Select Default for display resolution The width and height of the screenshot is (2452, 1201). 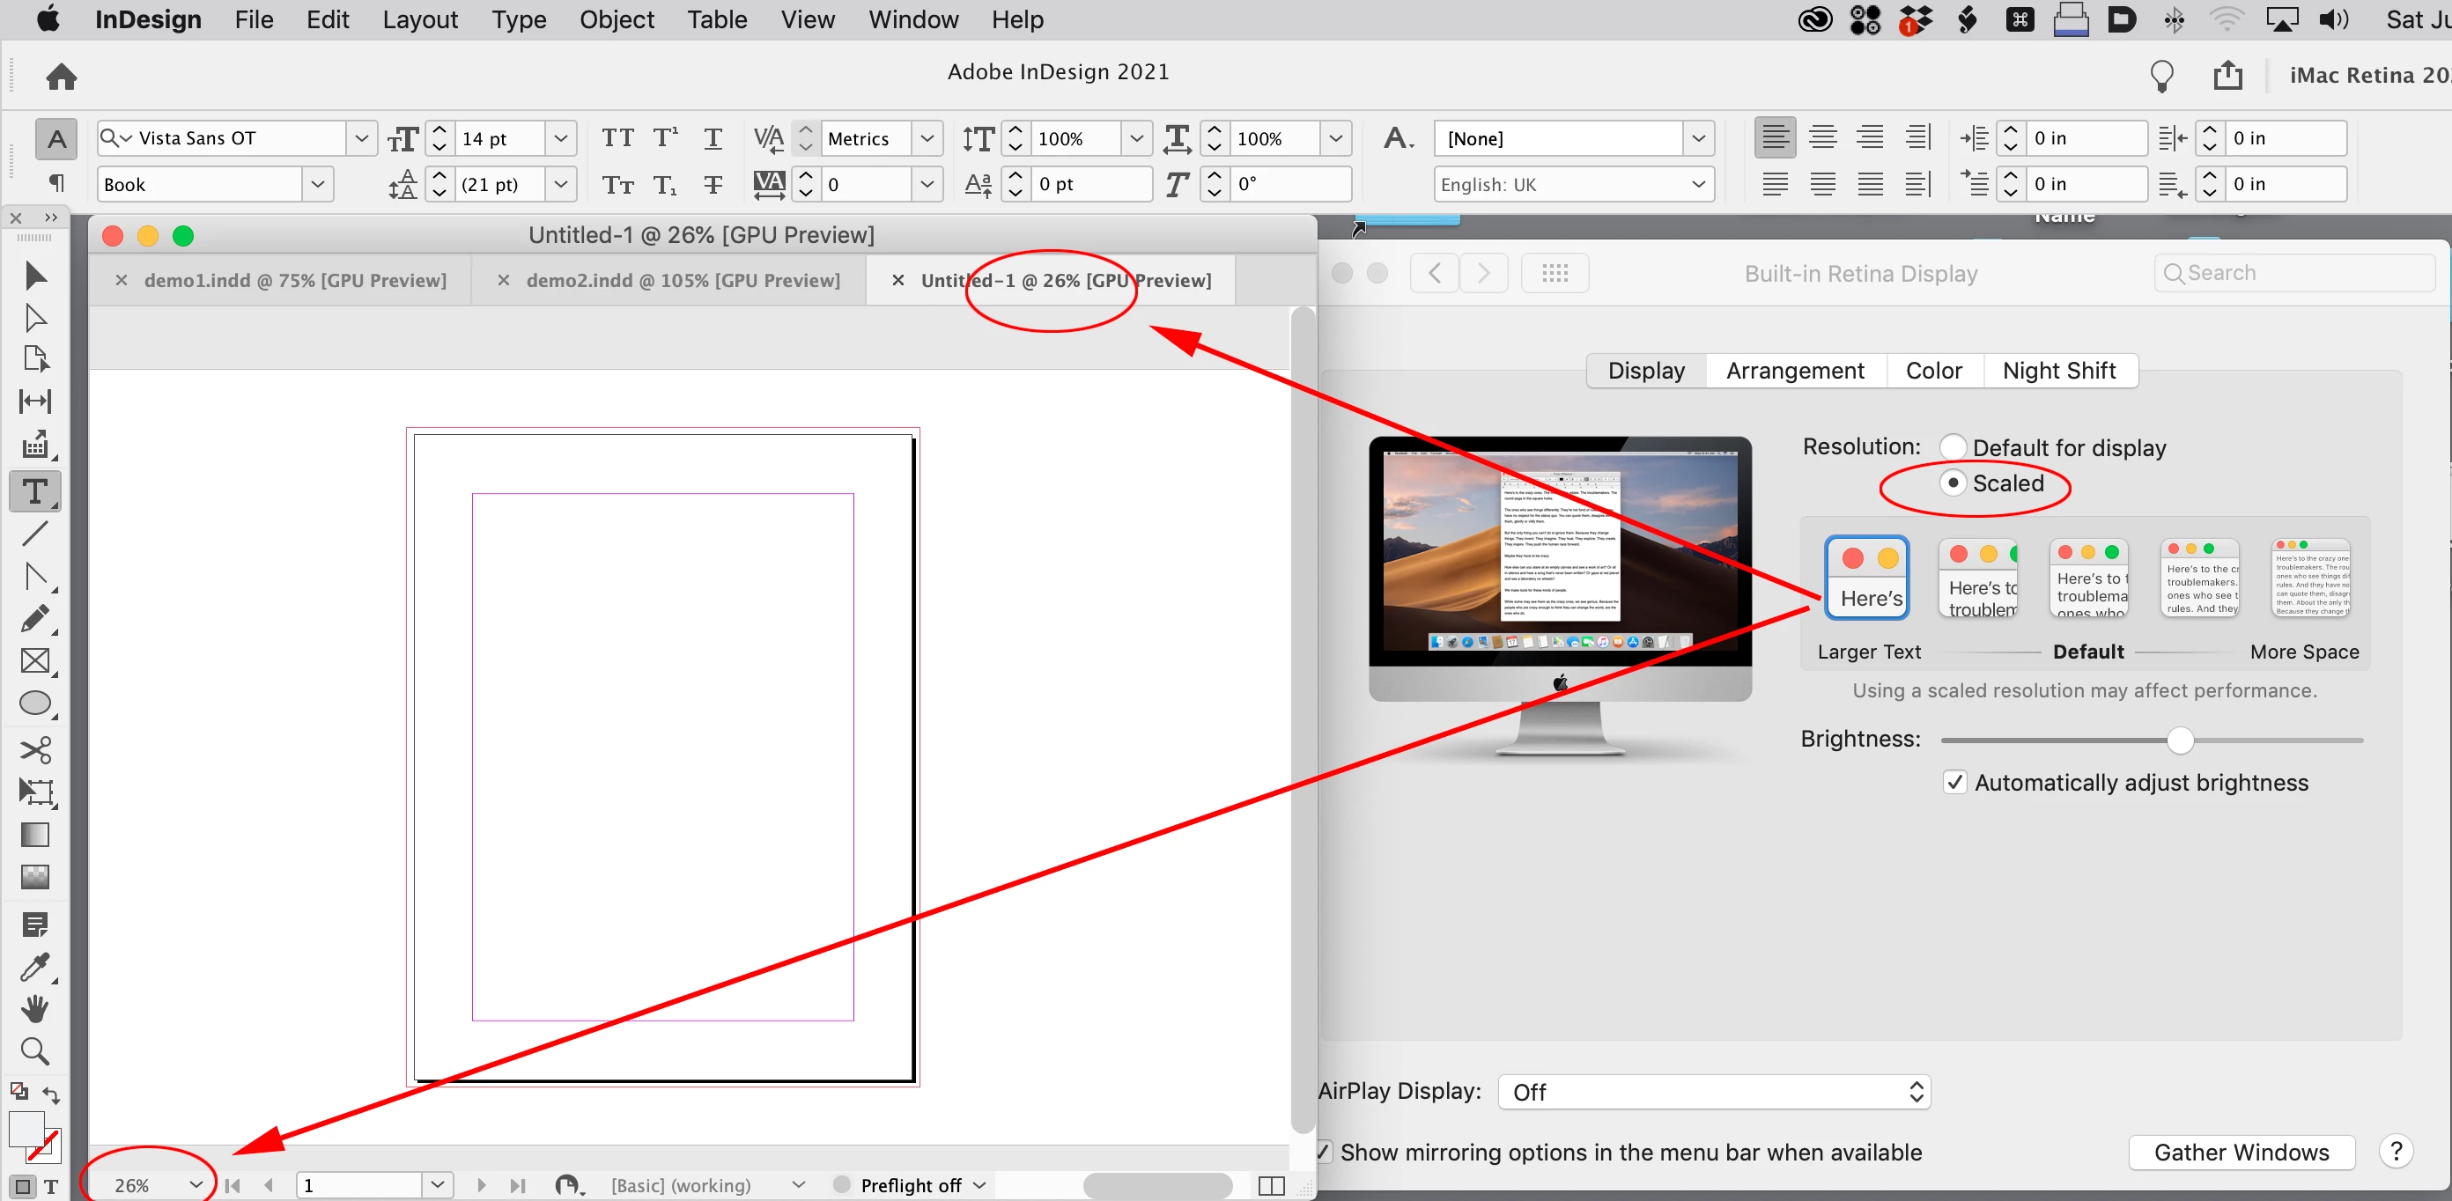[1953, 447]
